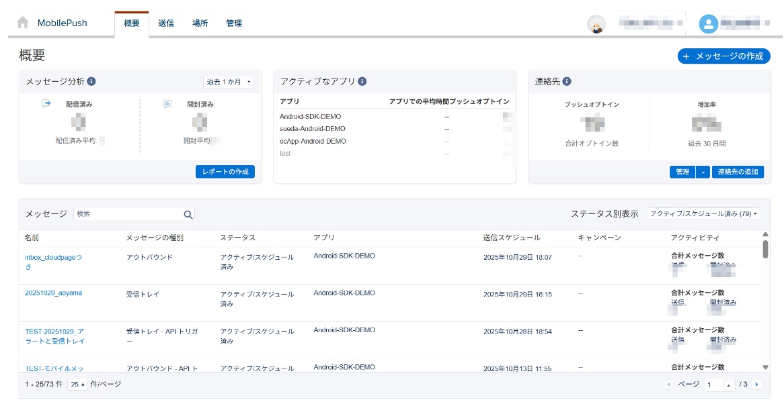Expand the ステータス別表示 filter dropdown
This screenshot has width=784, height=404.
[x=703, y=214]
